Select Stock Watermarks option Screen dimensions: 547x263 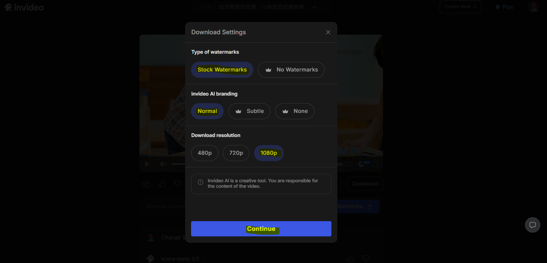[222, 70]
